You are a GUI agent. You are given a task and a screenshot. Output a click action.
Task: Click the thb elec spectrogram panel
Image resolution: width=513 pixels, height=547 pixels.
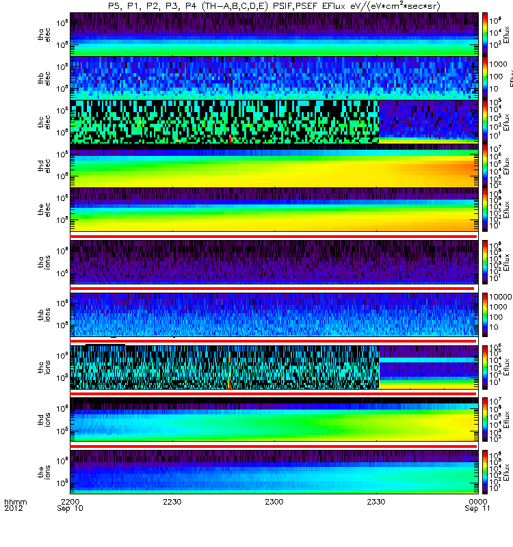pos(274,78)
